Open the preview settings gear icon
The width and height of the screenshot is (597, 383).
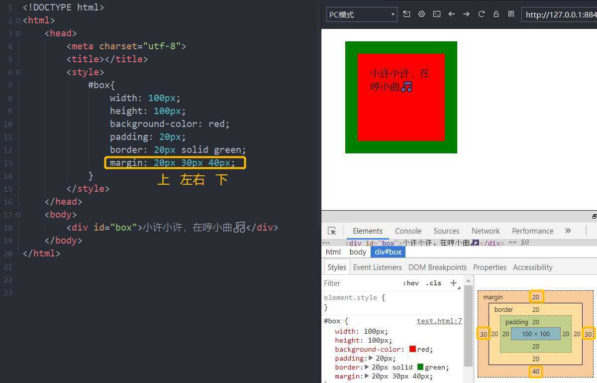[422, 14]
